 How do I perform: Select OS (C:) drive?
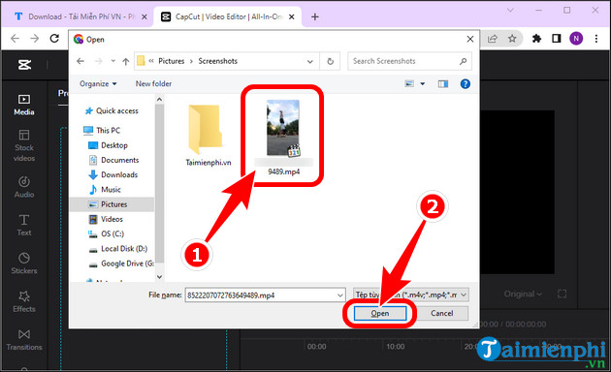[x=107, y=233]
